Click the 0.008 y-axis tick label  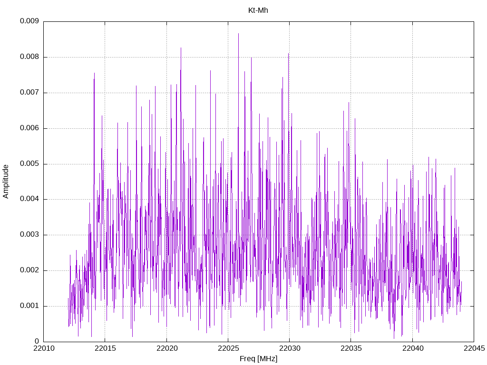coord(29,57)
